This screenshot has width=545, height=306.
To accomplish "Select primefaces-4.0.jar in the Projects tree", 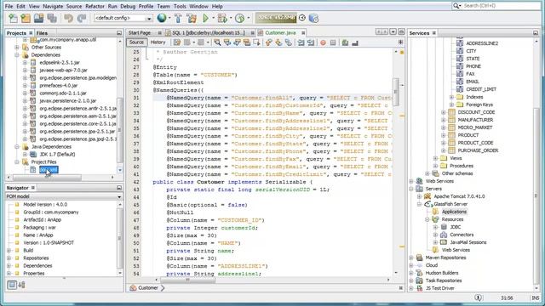I will coord(59,85).
